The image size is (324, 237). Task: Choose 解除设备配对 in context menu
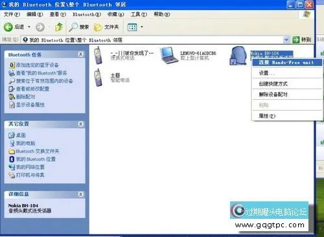(287, 95)
